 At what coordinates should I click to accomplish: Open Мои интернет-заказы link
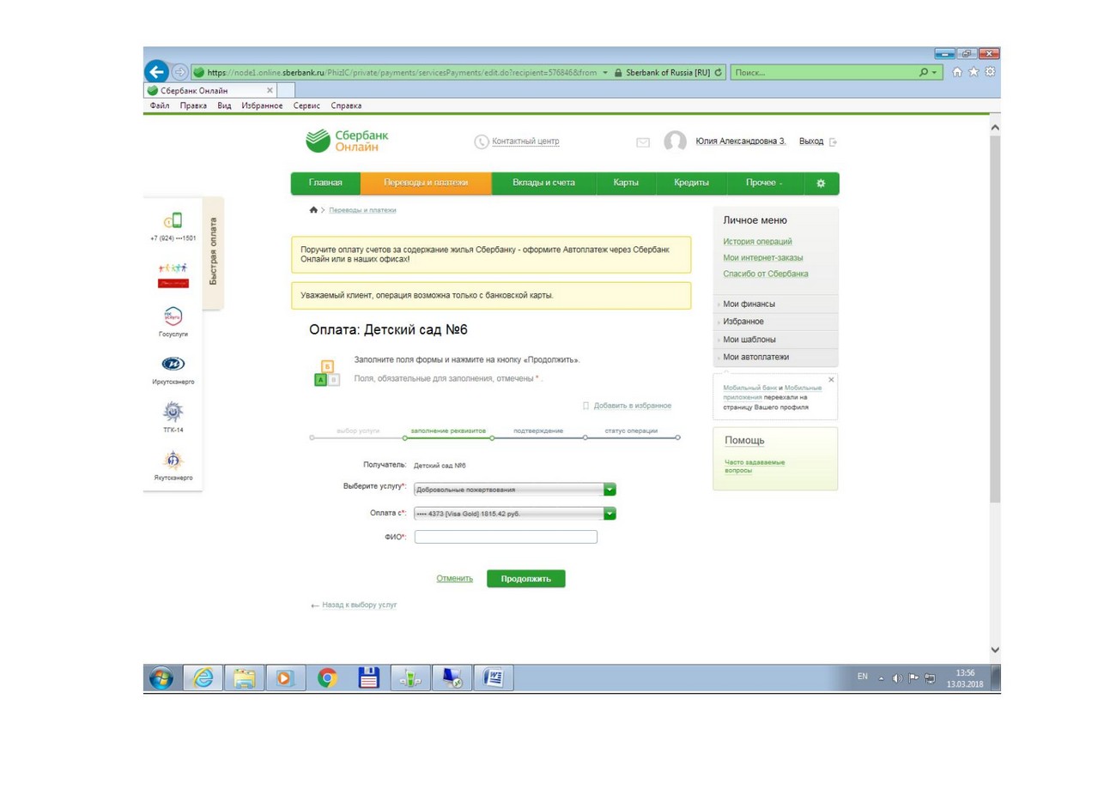[763, 258]
